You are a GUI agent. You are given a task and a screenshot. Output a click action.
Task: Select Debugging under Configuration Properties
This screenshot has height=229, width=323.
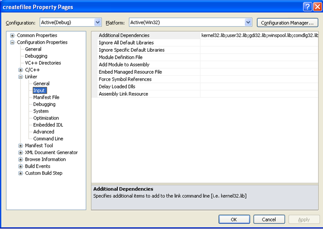[x=36, y=56]
